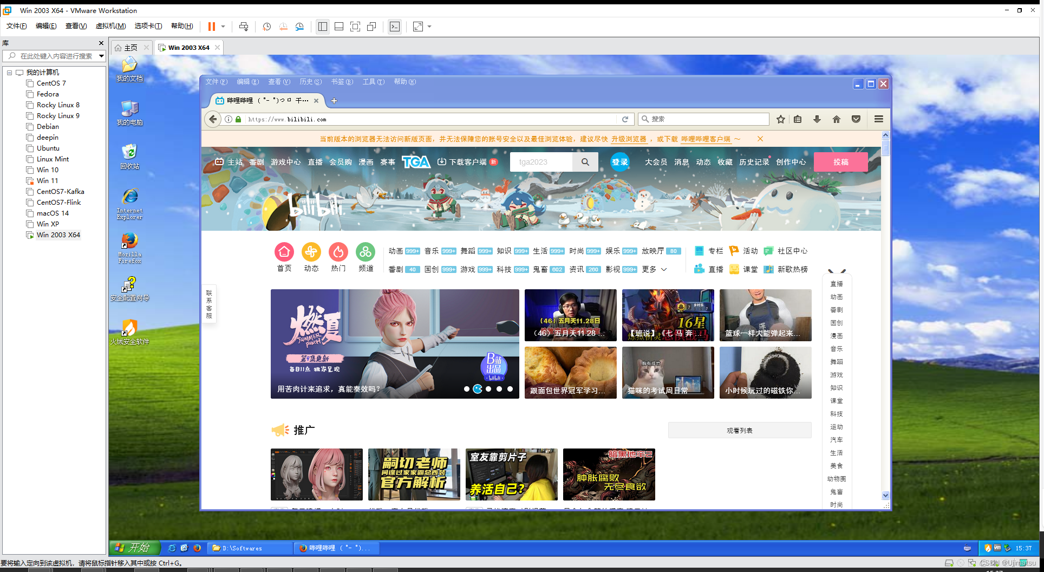Open the 新歌热榜 link

pos(785,269)
